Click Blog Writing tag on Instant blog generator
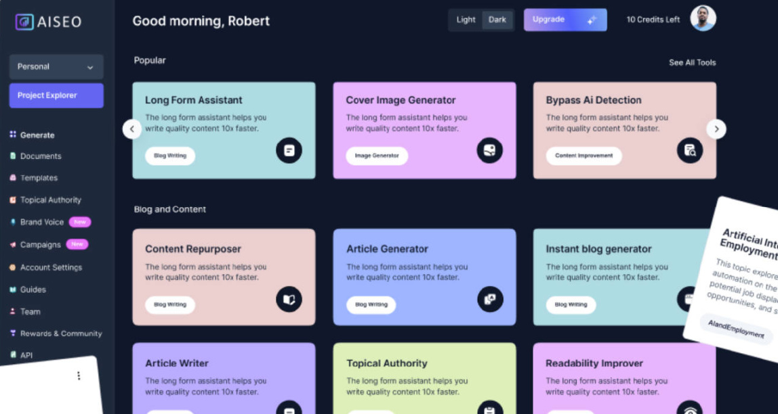The image size is (778, 414). coord(571,304)
